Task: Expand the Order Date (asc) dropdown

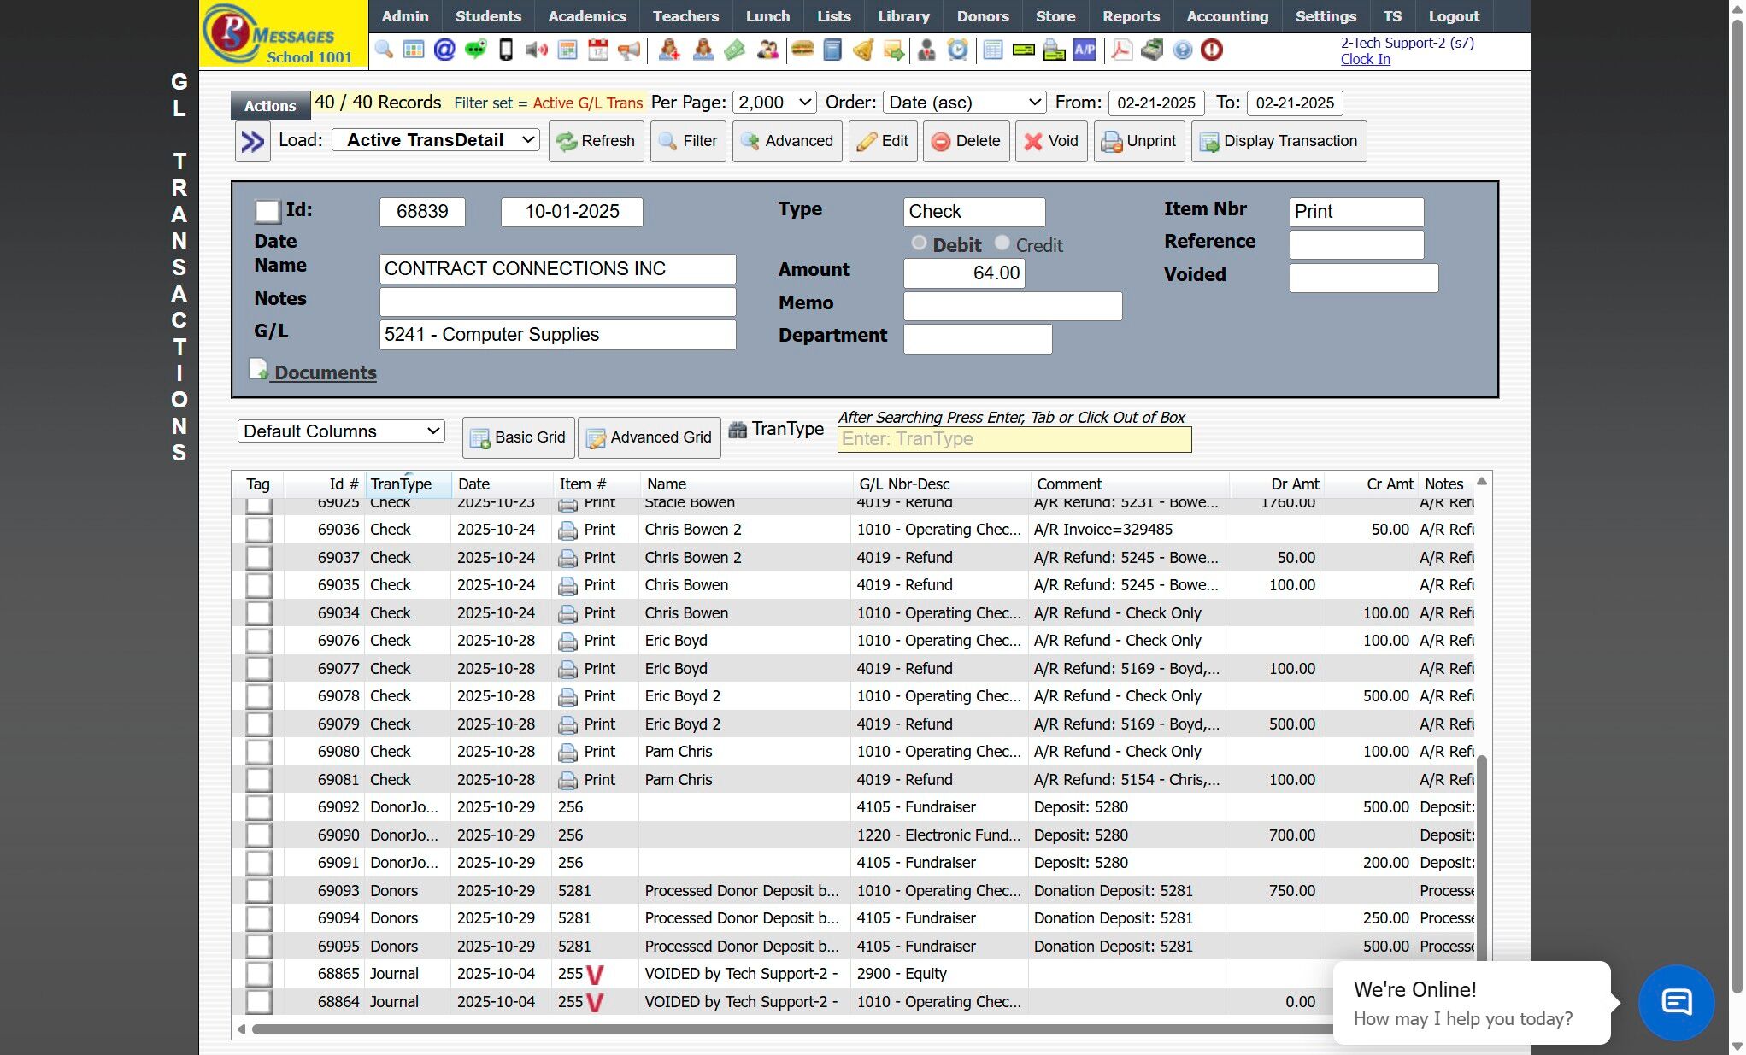Action: 964,103
